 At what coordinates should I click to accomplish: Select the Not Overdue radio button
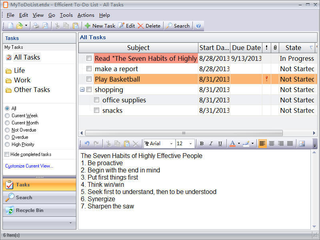(x=7, y=130)
